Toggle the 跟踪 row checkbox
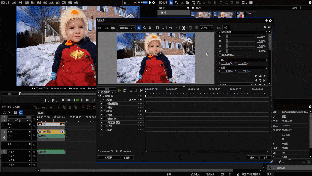Image resolution: width=312 pixels, height=176 pixels. click(104, 100)
